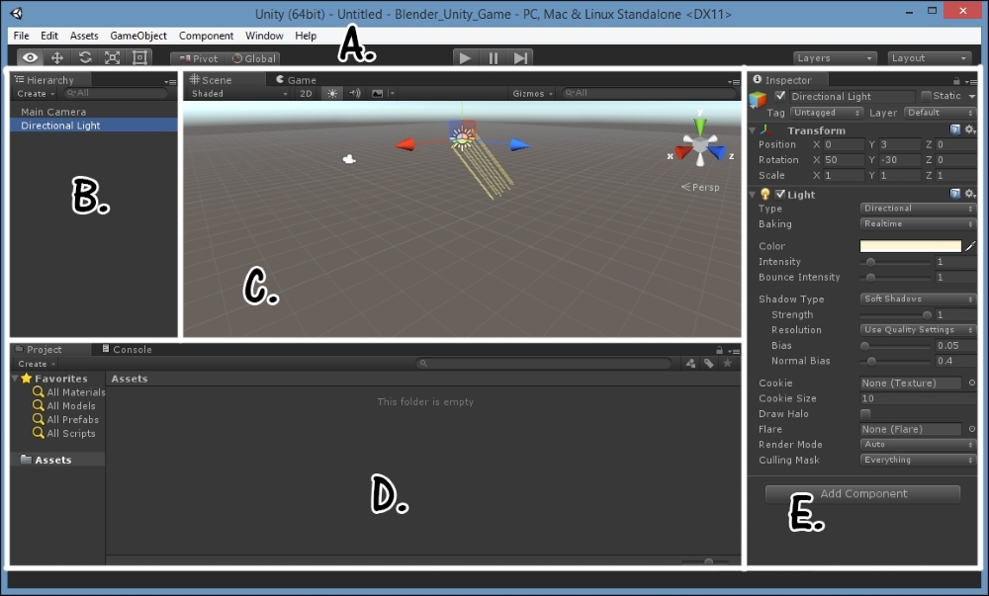Open the light Type dropdown

[918, 209]
